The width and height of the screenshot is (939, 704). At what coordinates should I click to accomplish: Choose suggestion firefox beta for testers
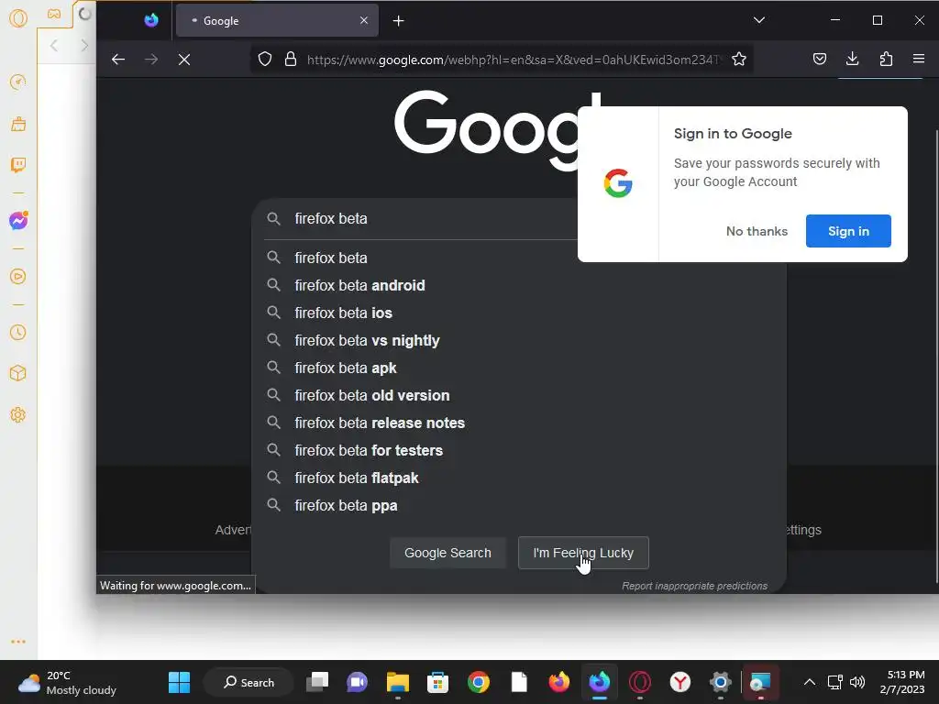519,451
